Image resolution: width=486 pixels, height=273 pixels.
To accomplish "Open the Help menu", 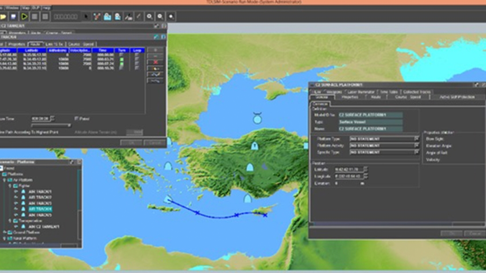I will click(x=46, y=8).
